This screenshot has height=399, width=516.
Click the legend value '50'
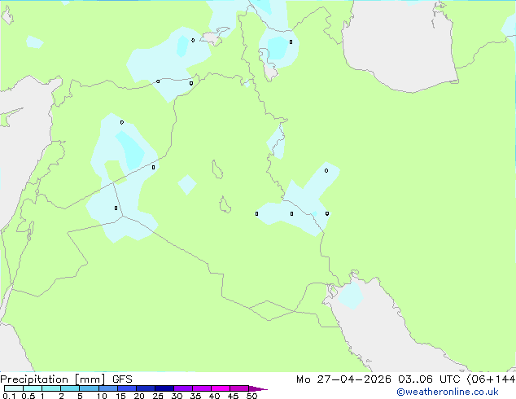click(x=251, y=396)
